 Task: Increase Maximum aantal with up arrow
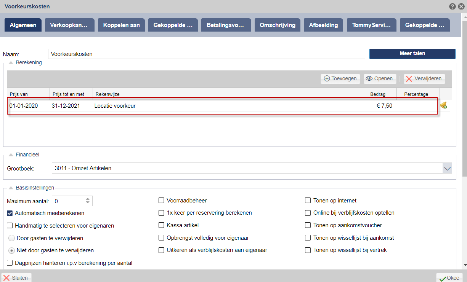tap(88, 199)
